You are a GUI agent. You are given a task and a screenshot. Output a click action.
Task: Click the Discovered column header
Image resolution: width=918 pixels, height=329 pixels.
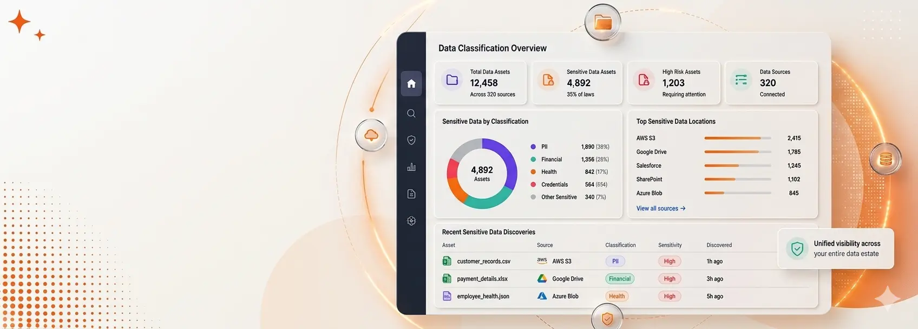tap(719, 245)
